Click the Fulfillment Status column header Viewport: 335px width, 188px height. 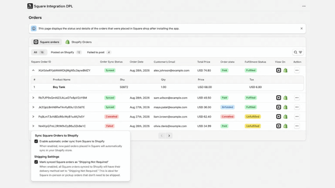tap(255, 62)
